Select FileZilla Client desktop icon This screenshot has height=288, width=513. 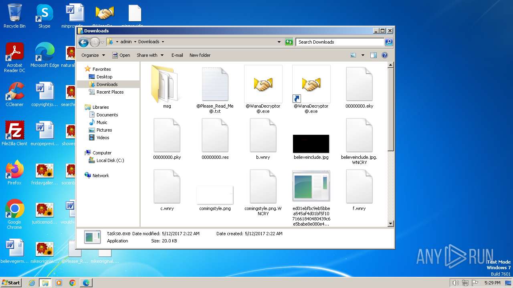[x=14, y=134]
